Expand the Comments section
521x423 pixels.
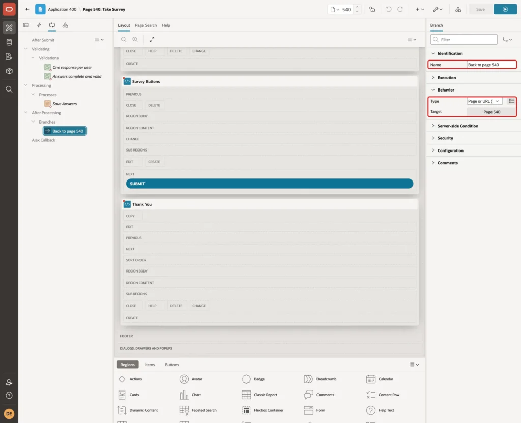[433, 163]
